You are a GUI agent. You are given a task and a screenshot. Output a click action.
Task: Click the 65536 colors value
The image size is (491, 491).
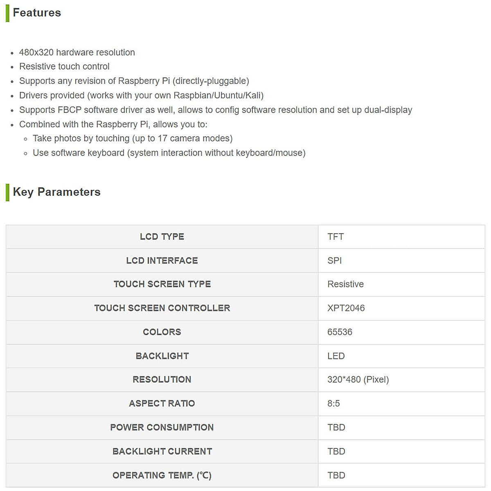340,332
